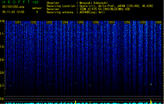The width and height of the screenshot is (164, 104).
Task: Click the 1253 time marker
Action: point(49,22)
